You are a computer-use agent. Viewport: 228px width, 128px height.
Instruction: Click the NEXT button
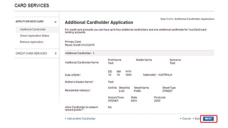pyautogui.click(x=208, y=119)
